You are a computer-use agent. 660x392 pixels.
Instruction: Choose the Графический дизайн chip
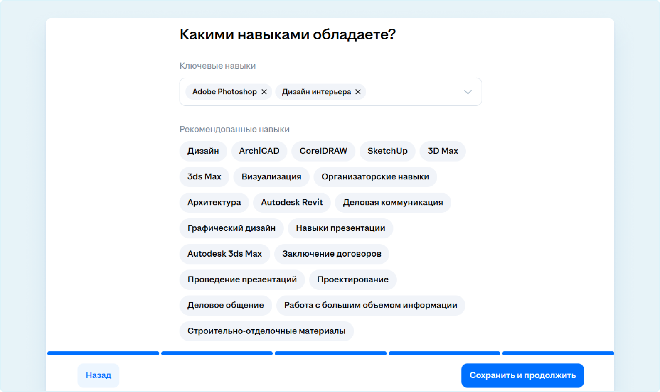[231, 228]
